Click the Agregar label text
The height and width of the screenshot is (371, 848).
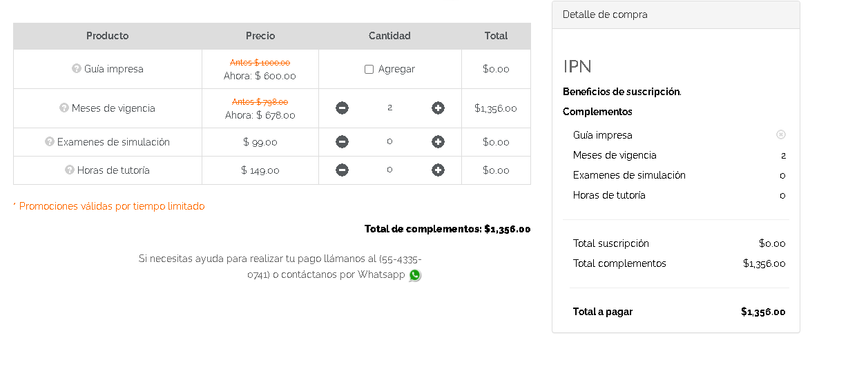(x=396, y=69)
